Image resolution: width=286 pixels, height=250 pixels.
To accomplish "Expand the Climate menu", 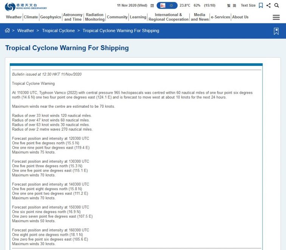I will click(31, 17).
